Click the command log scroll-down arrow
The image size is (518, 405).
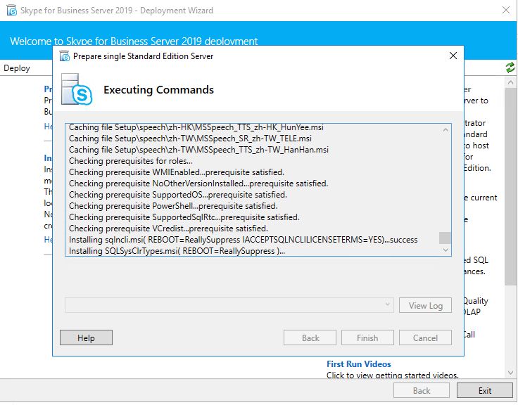tap(446, 250)
